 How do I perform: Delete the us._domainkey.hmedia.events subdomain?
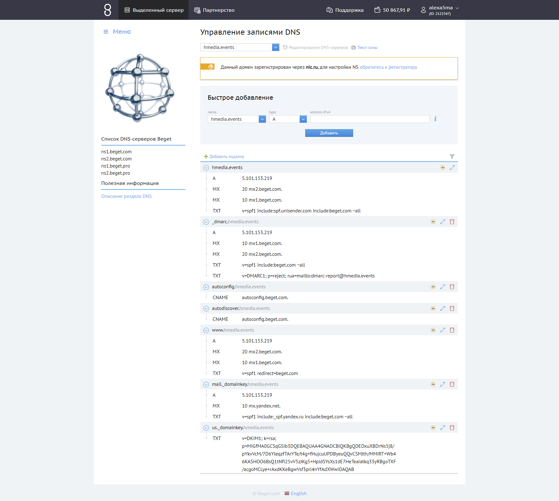pyautogui.click(x=452, y=428)
